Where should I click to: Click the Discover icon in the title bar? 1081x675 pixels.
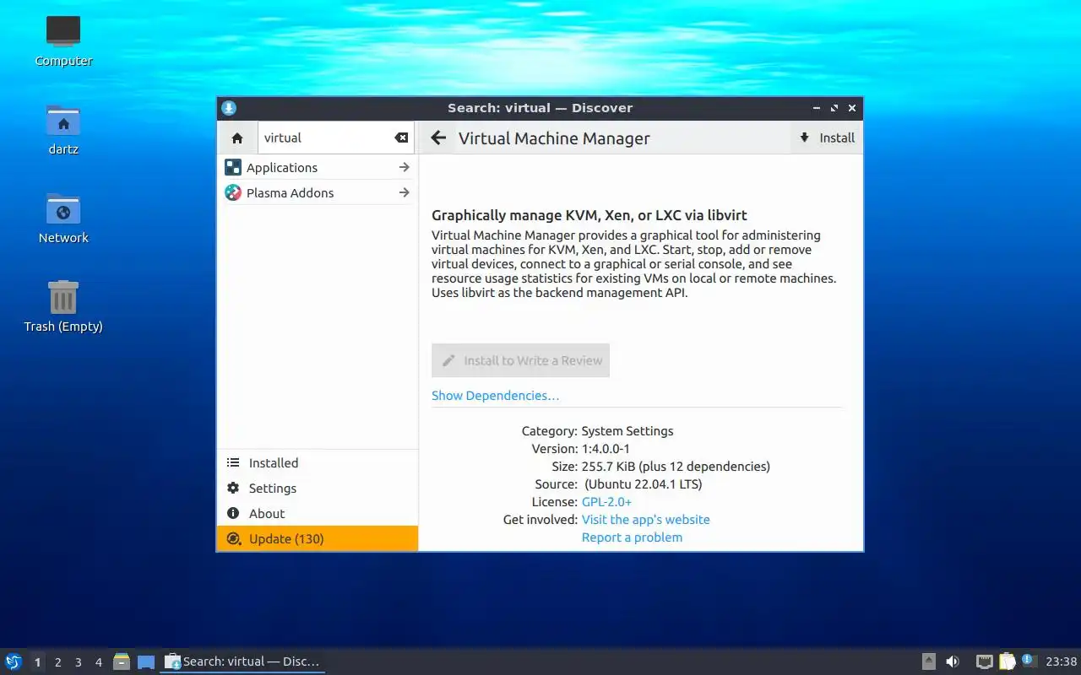tap(229, 108)
